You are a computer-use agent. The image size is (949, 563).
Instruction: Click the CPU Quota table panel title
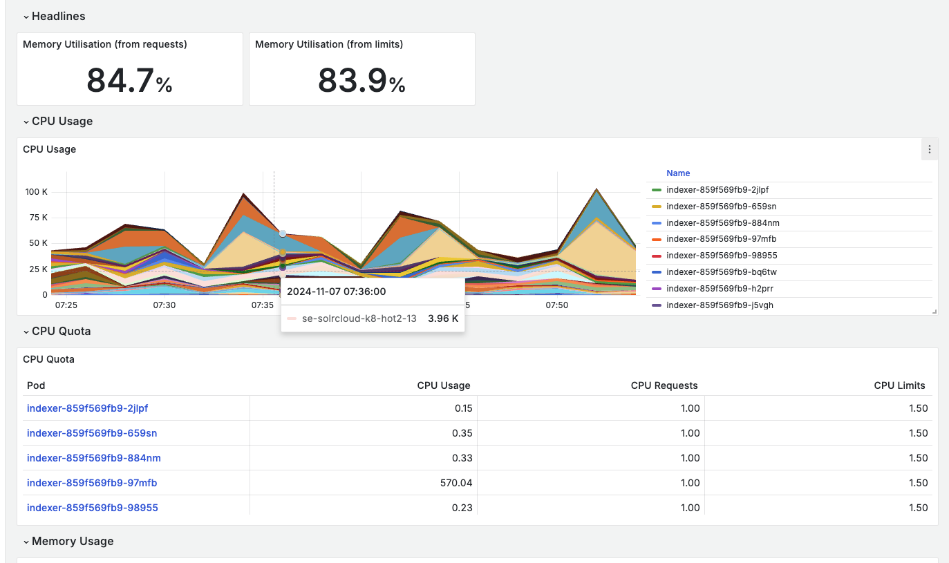48,359
